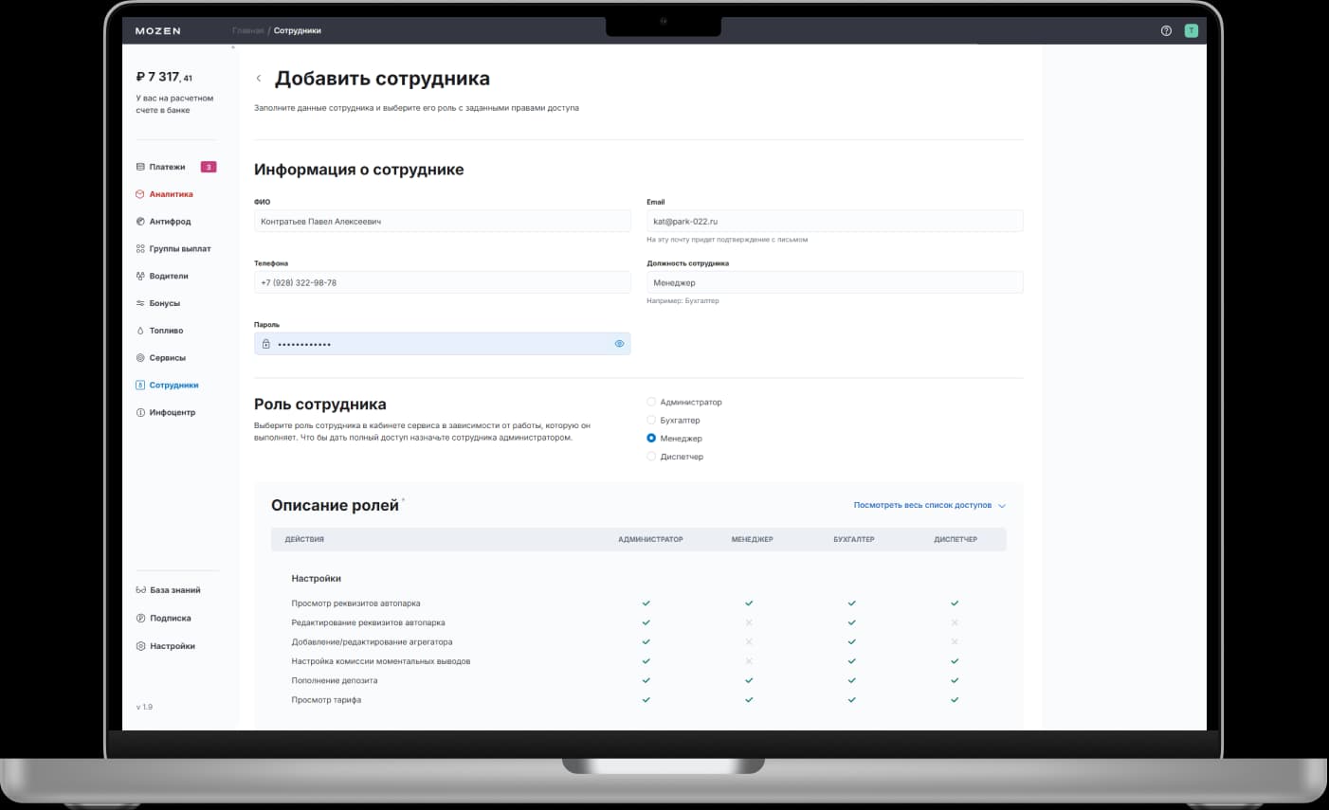Click the Топливо drop icon
Viewport: 1329px width, 810px height.
tap(140, 331)
